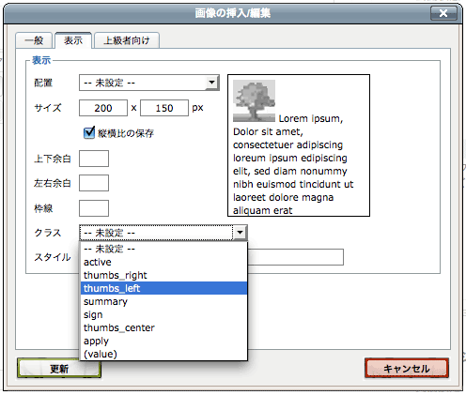Pick summary in the class list
466x395 pixels.
coord(163,301)
